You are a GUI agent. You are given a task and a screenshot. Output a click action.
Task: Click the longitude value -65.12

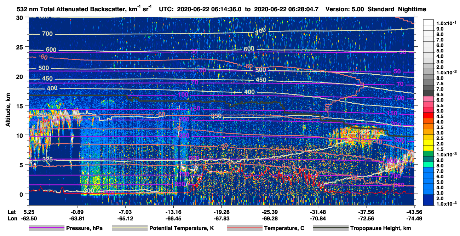[x=125, y=218]
